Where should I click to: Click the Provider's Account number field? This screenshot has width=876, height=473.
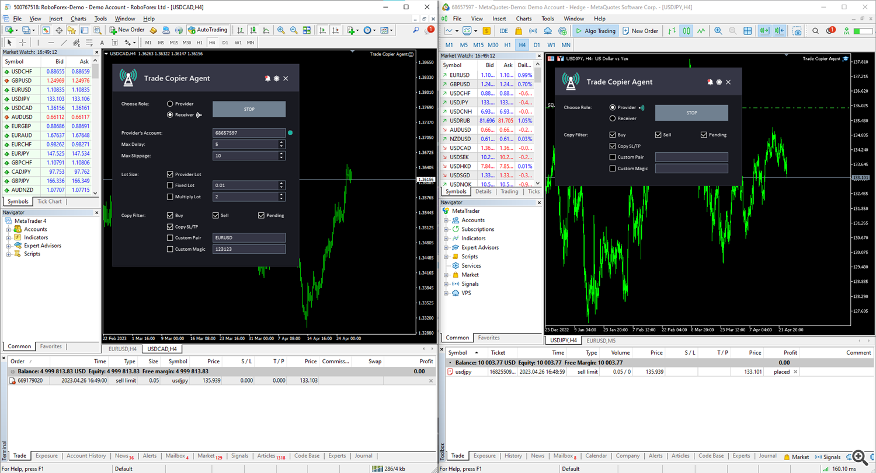(x=249, y=133)
